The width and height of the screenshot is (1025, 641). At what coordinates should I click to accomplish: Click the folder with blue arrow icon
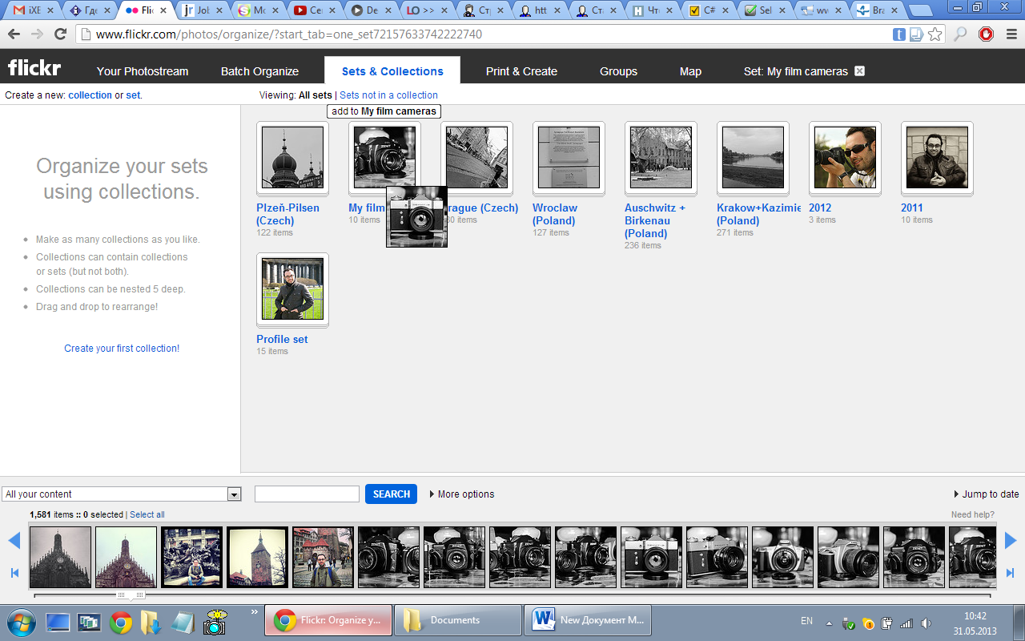150,622
